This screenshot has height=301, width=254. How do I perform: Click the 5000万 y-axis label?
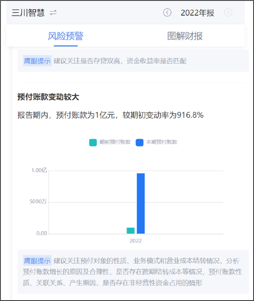tap(38, 202)
